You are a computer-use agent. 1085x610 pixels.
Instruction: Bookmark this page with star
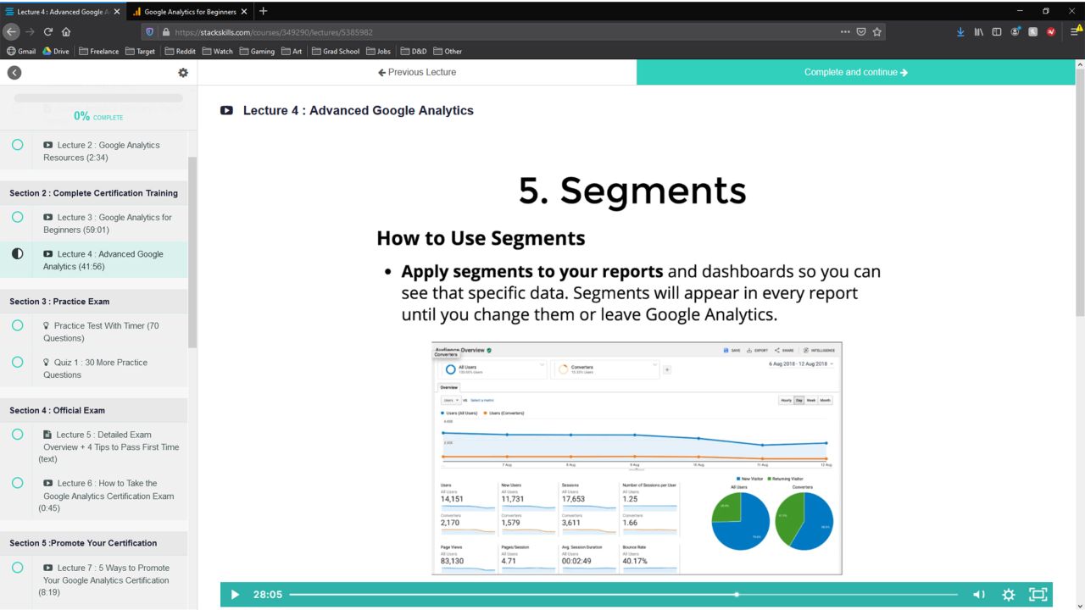pyautogui.click(x=877, y=31)
